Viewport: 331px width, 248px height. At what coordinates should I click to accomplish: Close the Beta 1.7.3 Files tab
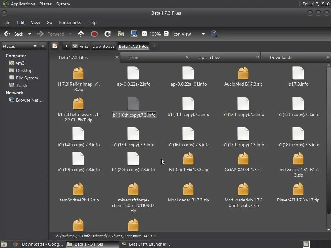click(117, 57)
